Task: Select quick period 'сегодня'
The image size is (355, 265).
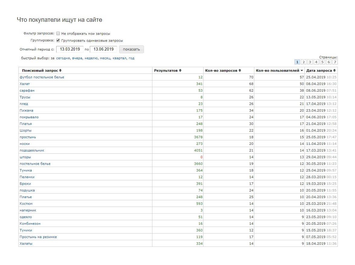Action: 63,58
